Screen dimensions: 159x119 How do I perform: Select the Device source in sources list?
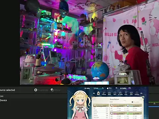[3, 100]
